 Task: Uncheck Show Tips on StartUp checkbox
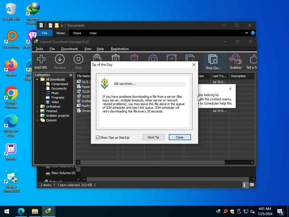click(x=98, y=138)
